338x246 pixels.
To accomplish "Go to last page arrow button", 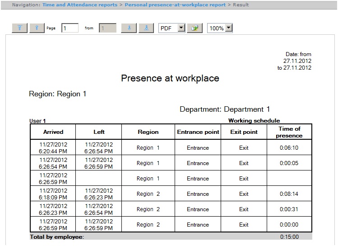I will [x=146, y=28].
